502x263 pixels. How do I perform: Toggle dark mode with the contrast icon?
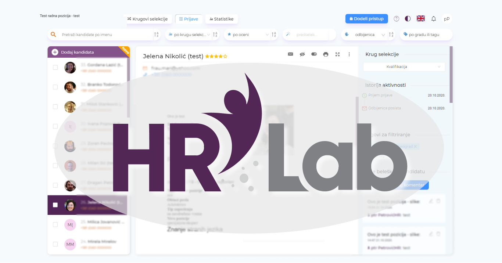[x=408, y=18]
